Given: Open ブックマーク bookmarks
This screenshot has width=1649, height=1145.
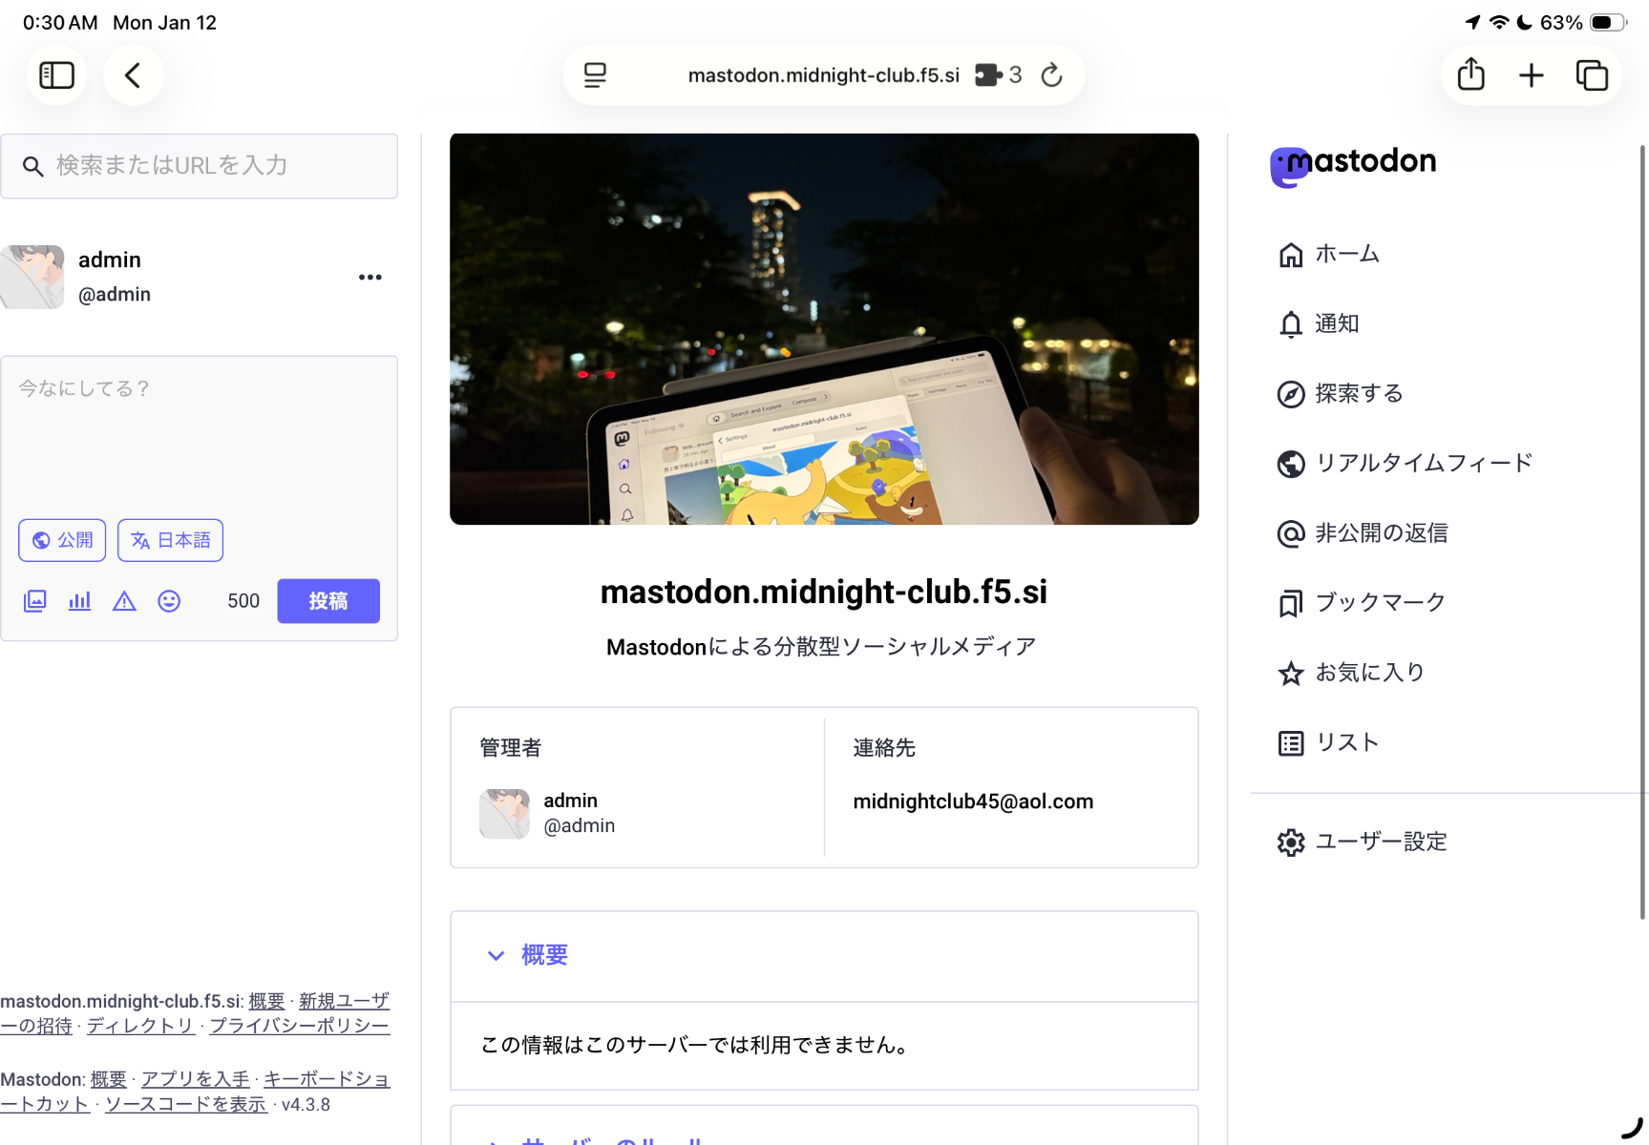Looking at the screenshot, I should click(x=1379, y=603).
